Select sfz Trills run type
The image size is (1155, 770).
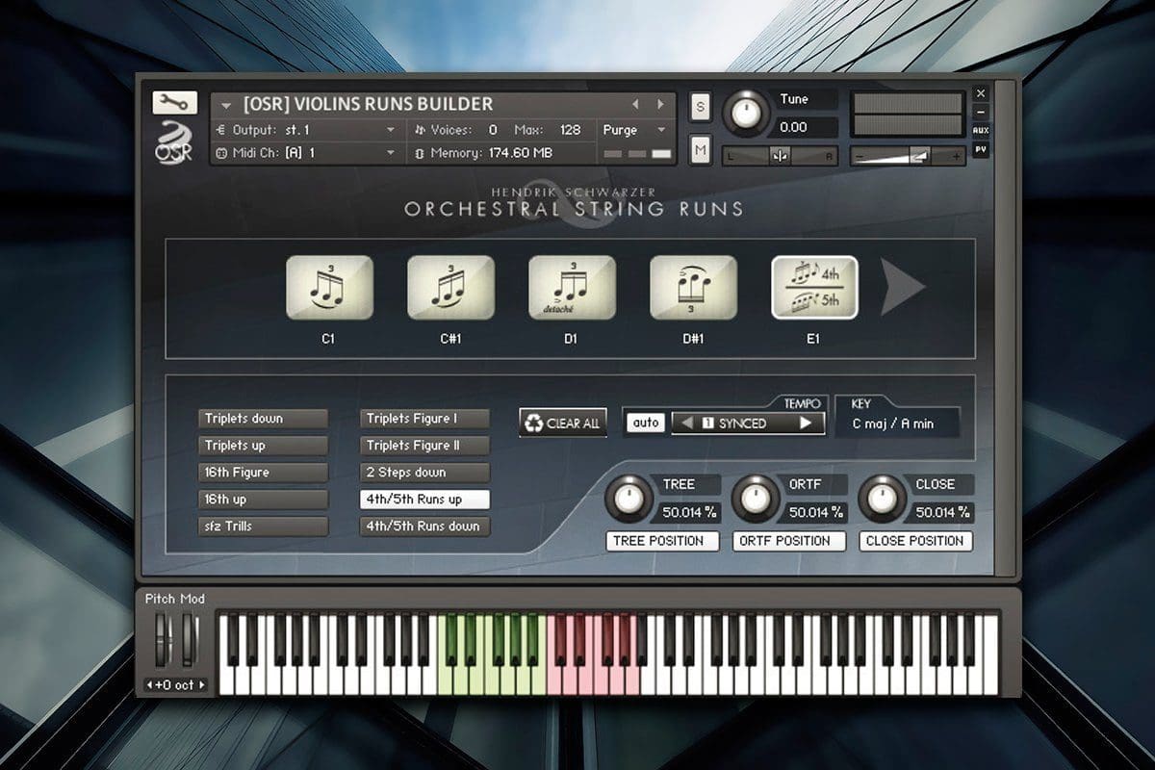264,526
